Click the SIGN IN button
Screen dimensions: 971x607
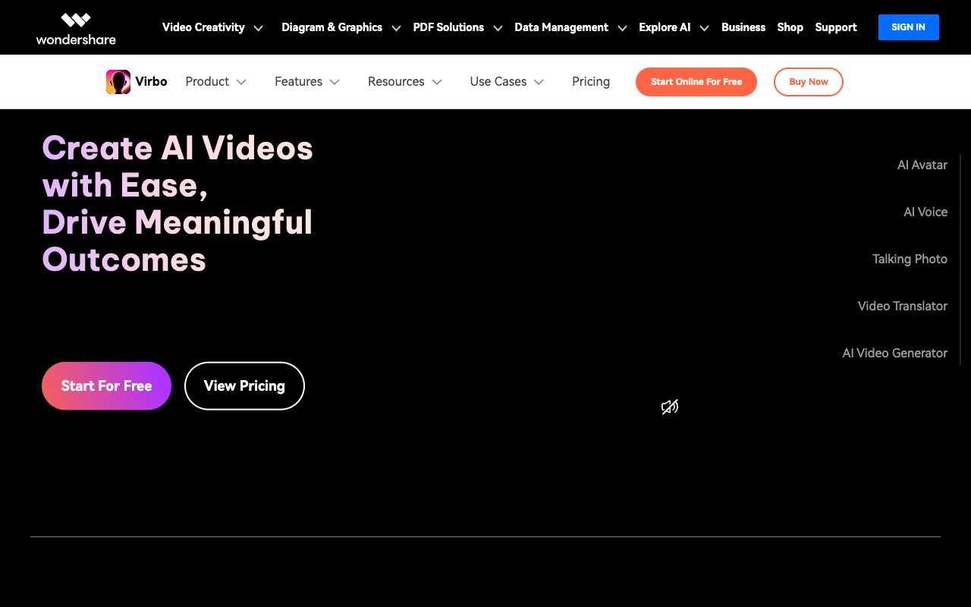(x=909, y=27)
